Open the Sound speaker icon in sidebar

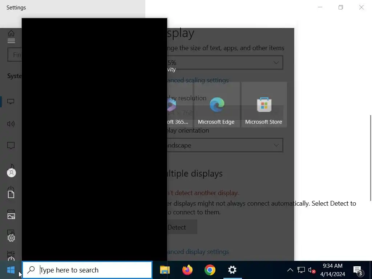point(11,124)
